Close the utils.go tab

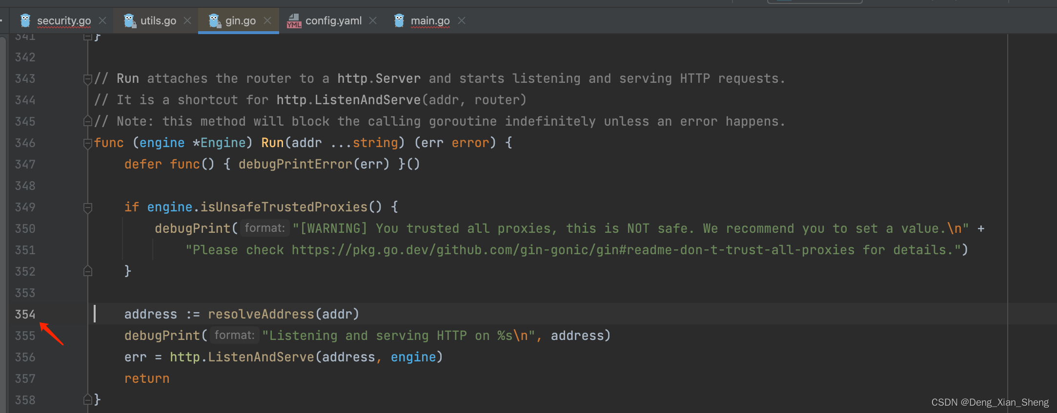(x=187, y=20)
